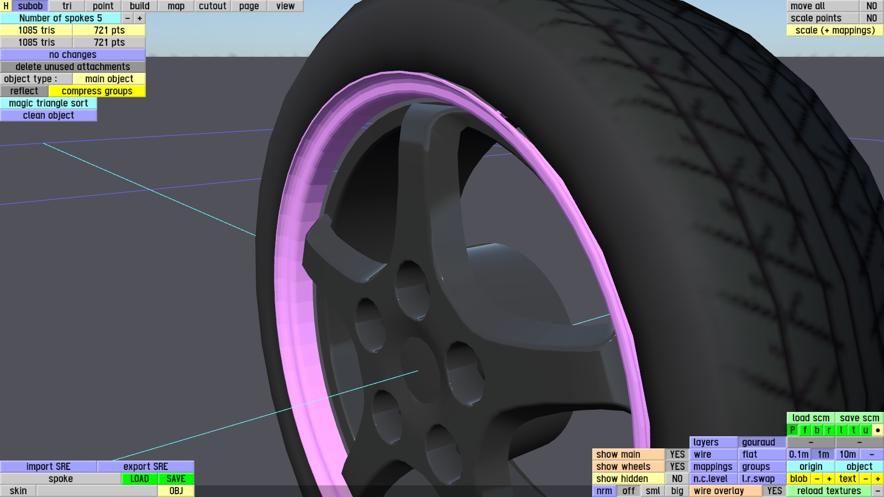Click the u view button
The width and height of the screenshot is (884, 497).
[x=866, y=430]
